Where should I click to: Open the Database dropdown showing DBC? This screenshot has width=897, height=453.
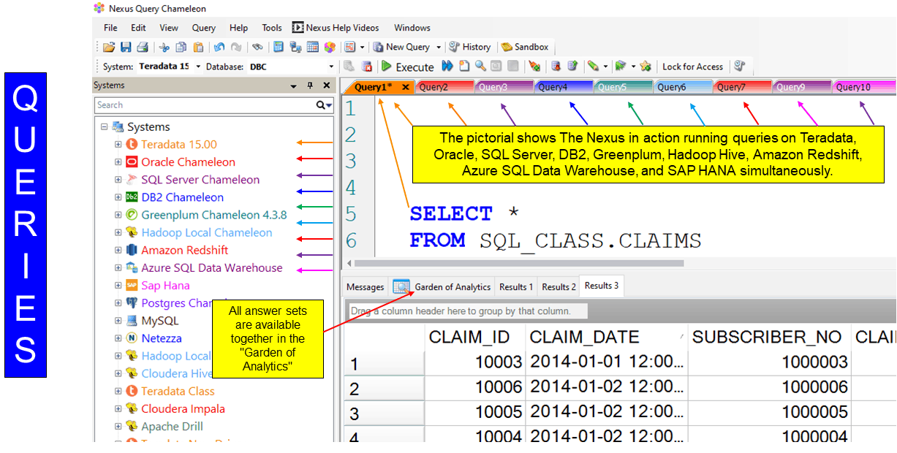point(330,66)
